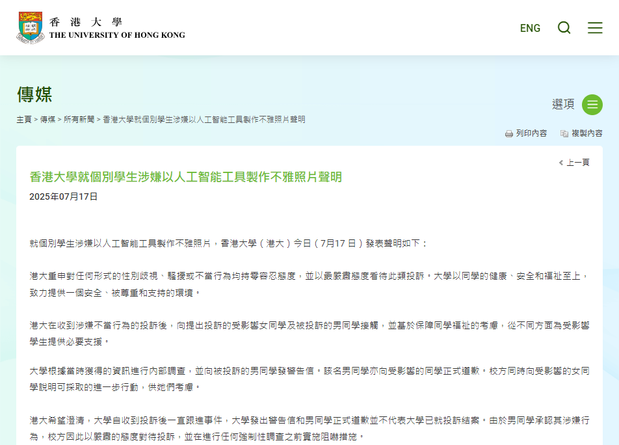
Task: Click the HKU crest logo
Action: [x=30, y=27]
